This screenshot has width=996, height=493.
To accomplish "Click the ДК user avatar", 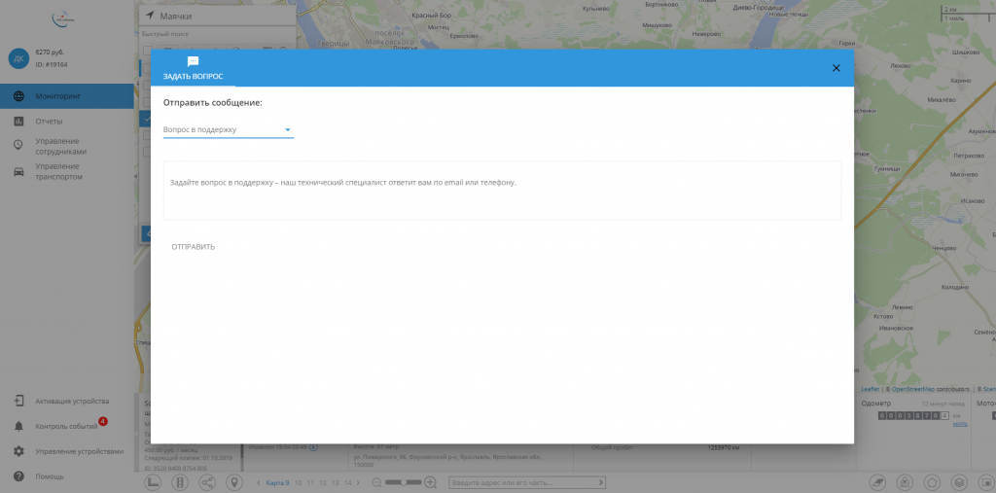I will [x=18, y=58].
